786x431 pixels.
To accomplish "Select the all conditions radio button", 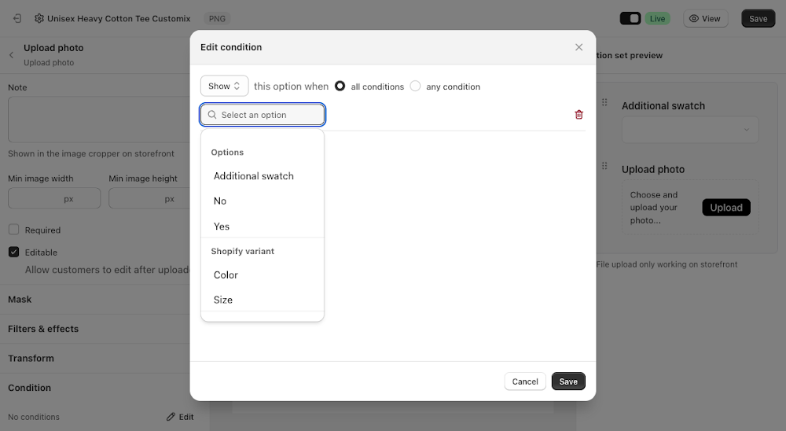I will (340, 87).
